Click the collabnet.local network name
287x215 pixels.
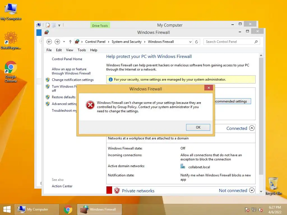coord(199,167)
